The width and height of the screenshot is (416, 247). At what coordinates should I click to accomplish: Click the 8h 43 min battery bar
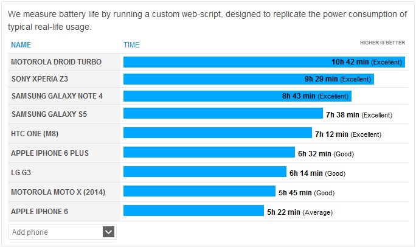237,96
